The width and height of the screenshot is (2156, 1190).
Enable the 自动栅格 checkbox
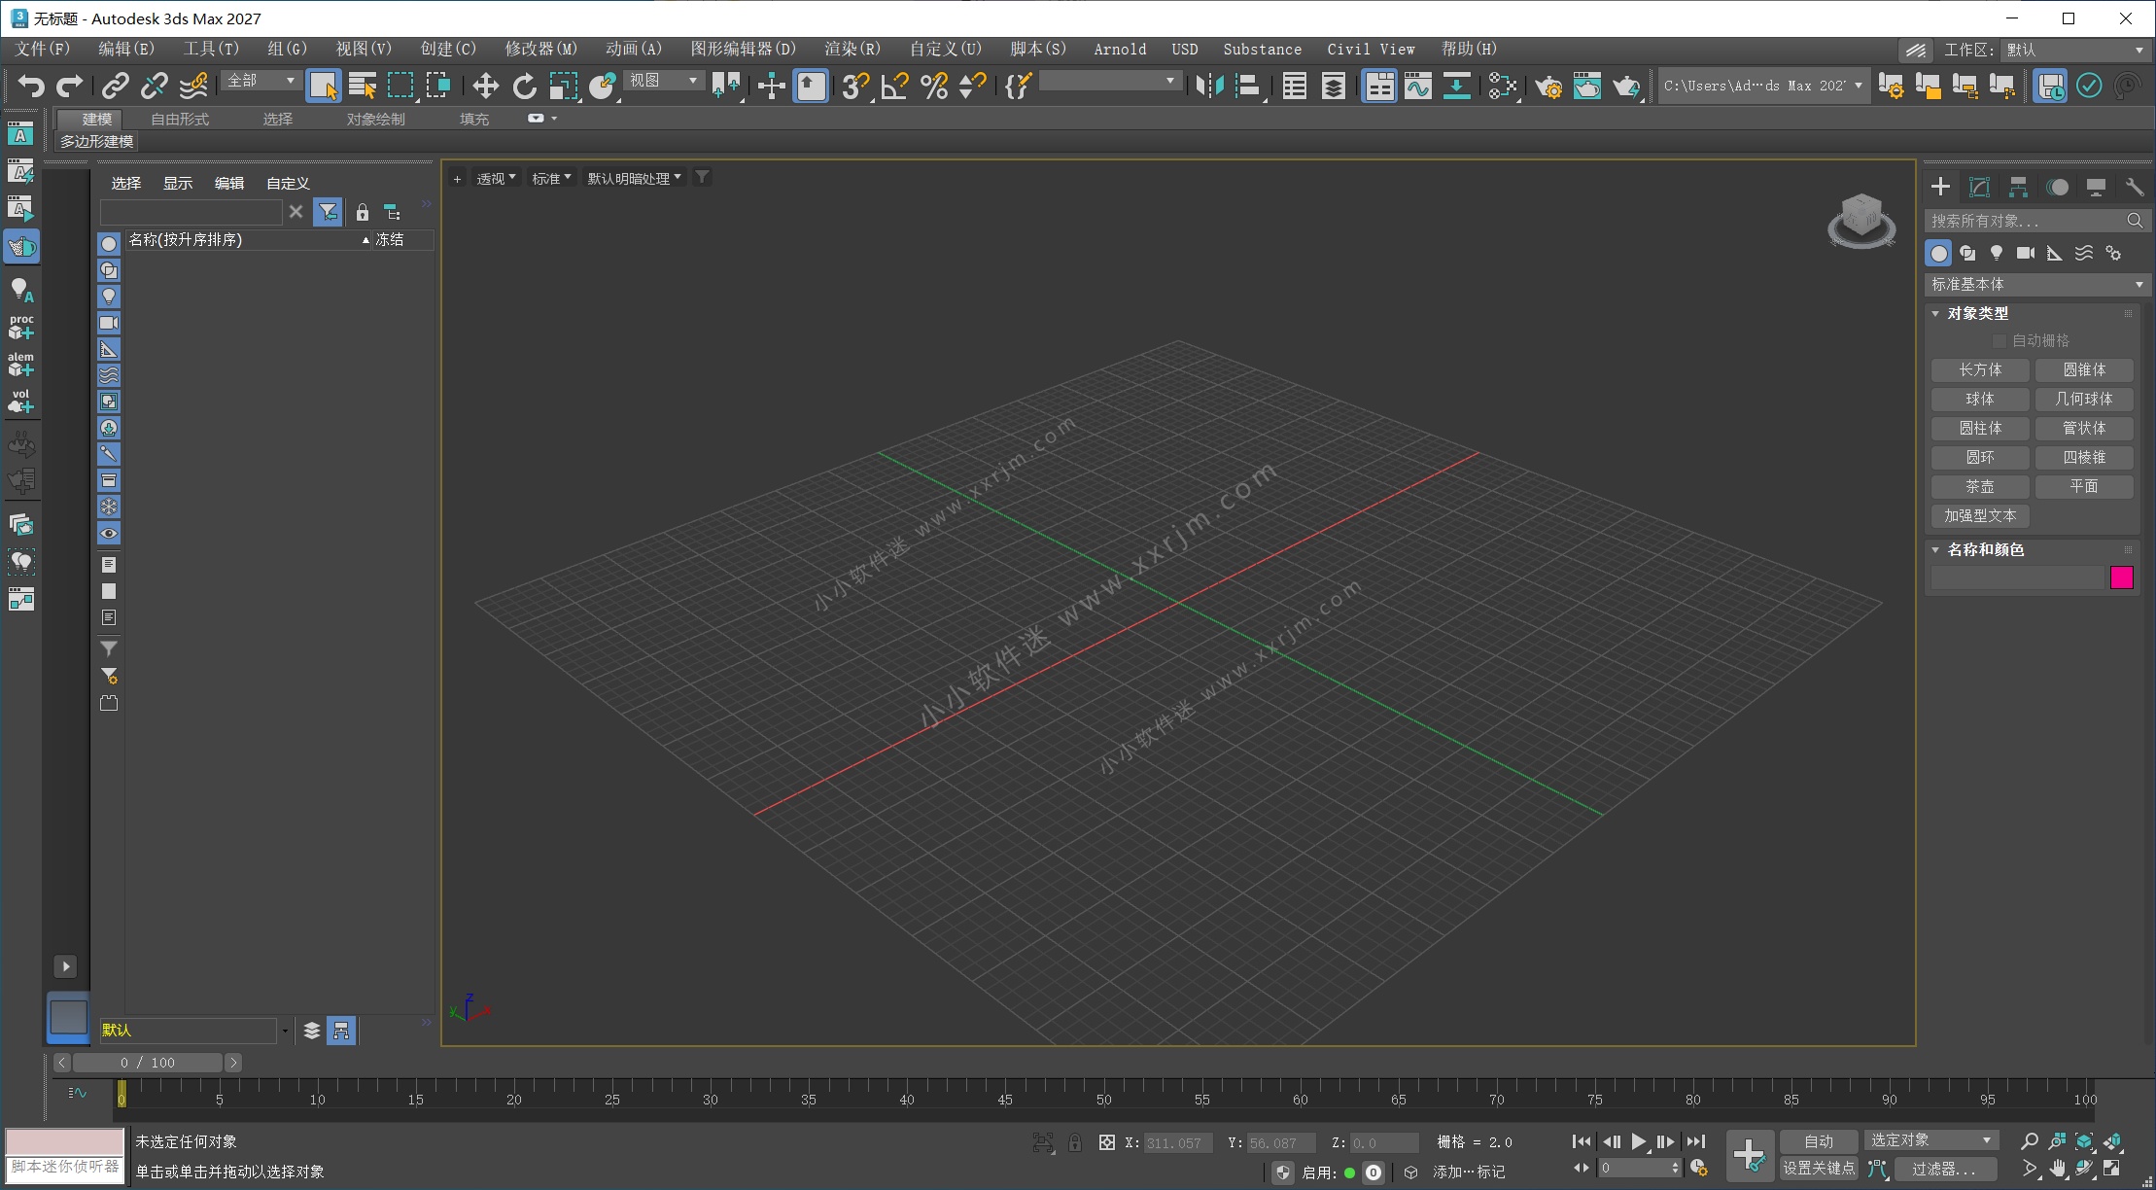click(2000, 340)
